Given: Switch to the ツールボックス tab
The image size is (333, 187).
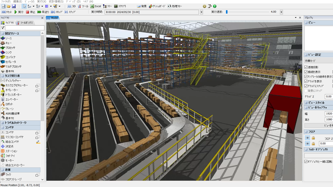Looking at the screenshot, I should pyautogui.click(x=25, y=23).
